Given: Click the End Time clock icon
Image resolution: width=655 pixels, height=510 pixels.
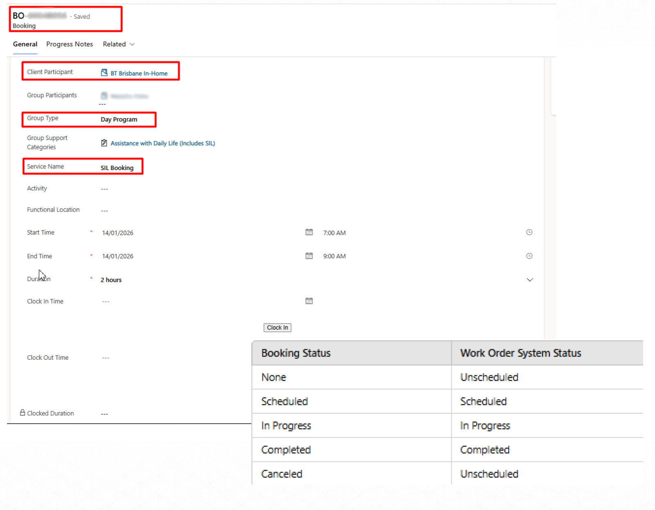Looking at the screenshot, I should [529, 256].
